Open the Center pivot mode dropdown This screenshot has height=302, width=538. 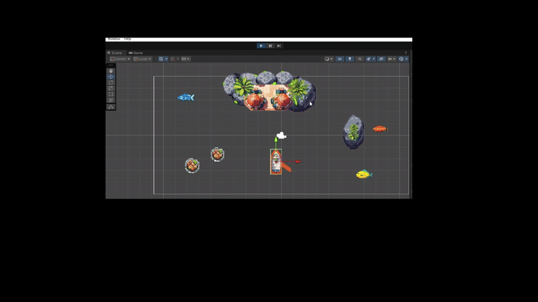pos(120,59)
